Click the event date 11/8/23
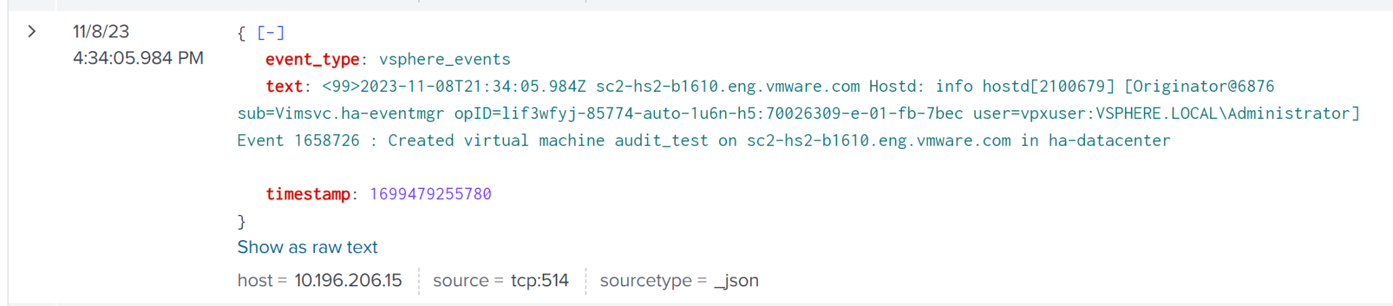The width and height of the screenshot is (1393, 306). click(x=101, y=31)
